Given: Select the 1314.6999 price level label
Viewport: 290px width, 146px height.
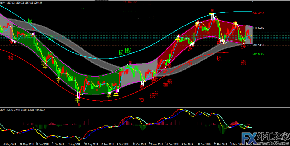Looking at the screenshot, I should pyautogui.click(x=258, y=28).
